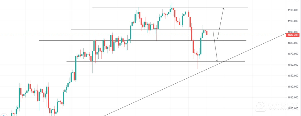Click the 1910.000 price axis label
The width and height of the screenshot is (301, 116).
click(294, 10)
